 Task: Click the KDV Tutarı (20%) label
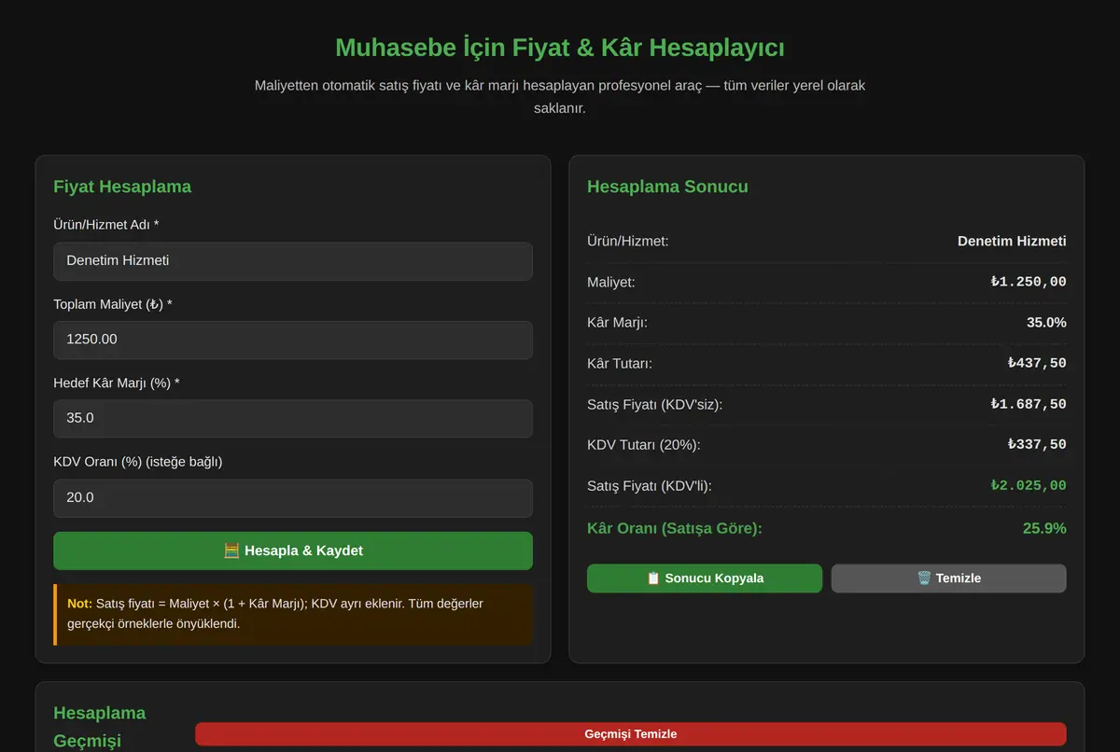pos(643,445)
